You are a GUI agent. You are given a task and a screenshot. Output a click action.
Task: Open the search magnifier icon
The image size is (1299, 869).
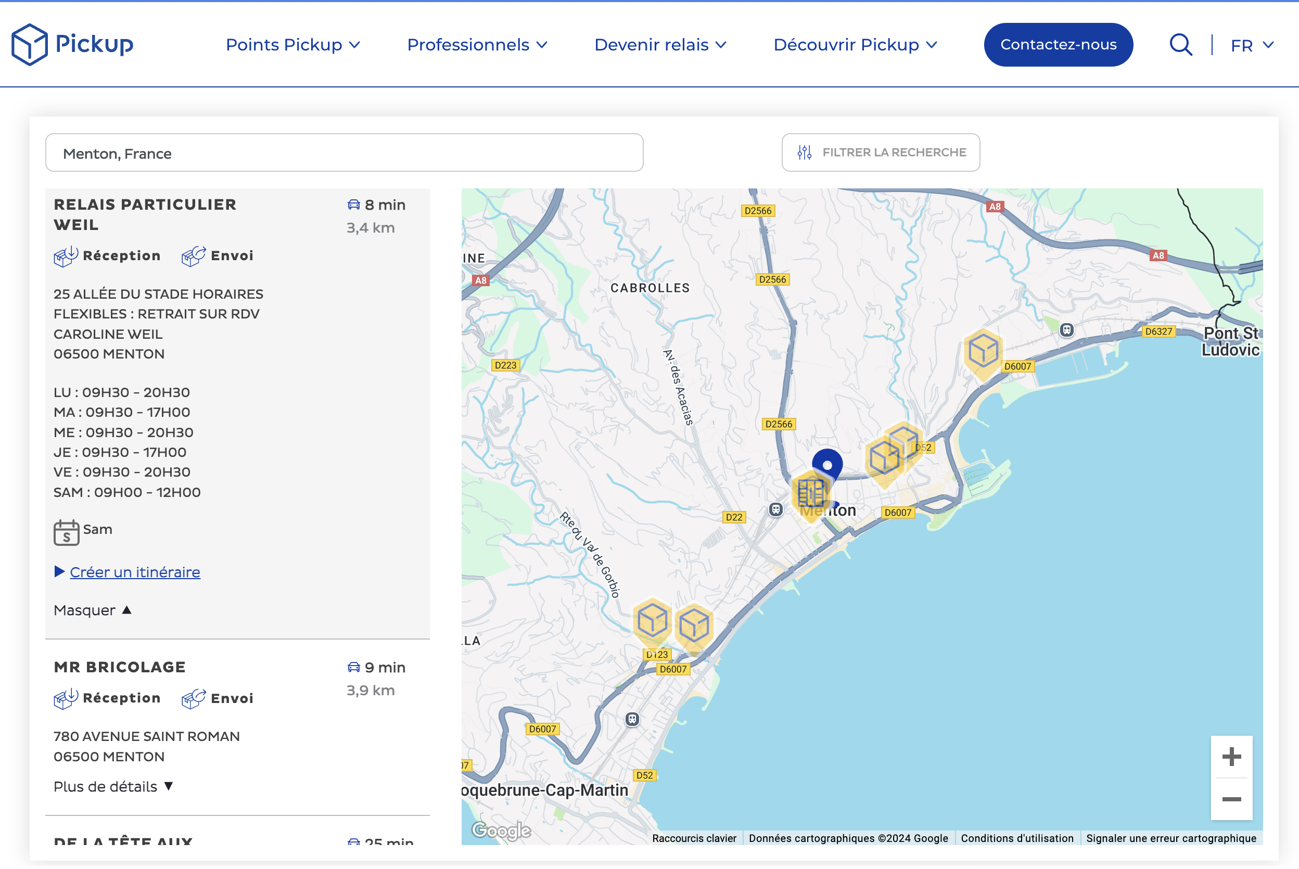1180,44
